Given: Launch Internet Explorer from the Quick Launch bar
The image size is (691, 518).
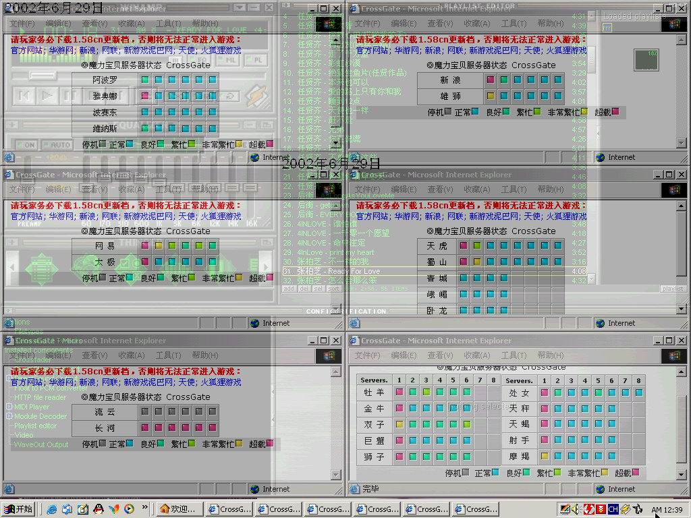Looking at the screenshot, I should coord(52,509).
